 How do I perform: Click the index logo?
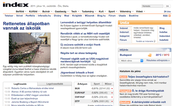point(16,5)
